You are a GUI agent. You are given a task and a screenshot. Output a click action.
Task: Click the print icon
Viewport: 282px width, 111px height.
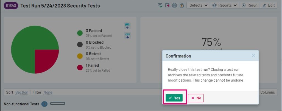(x=174, y=5)
